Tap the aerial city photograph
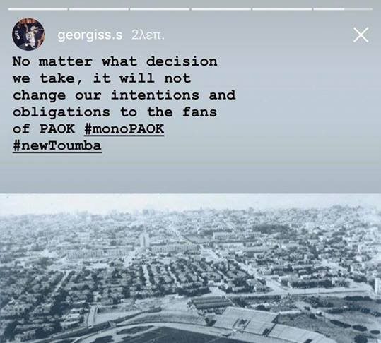This screenshot has width=381, height=343. tap(191, 268)
